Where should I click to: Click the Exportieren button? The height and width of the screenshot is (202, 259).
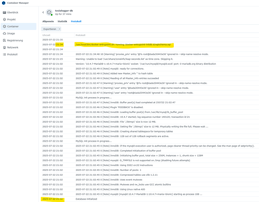coord(50,29)
